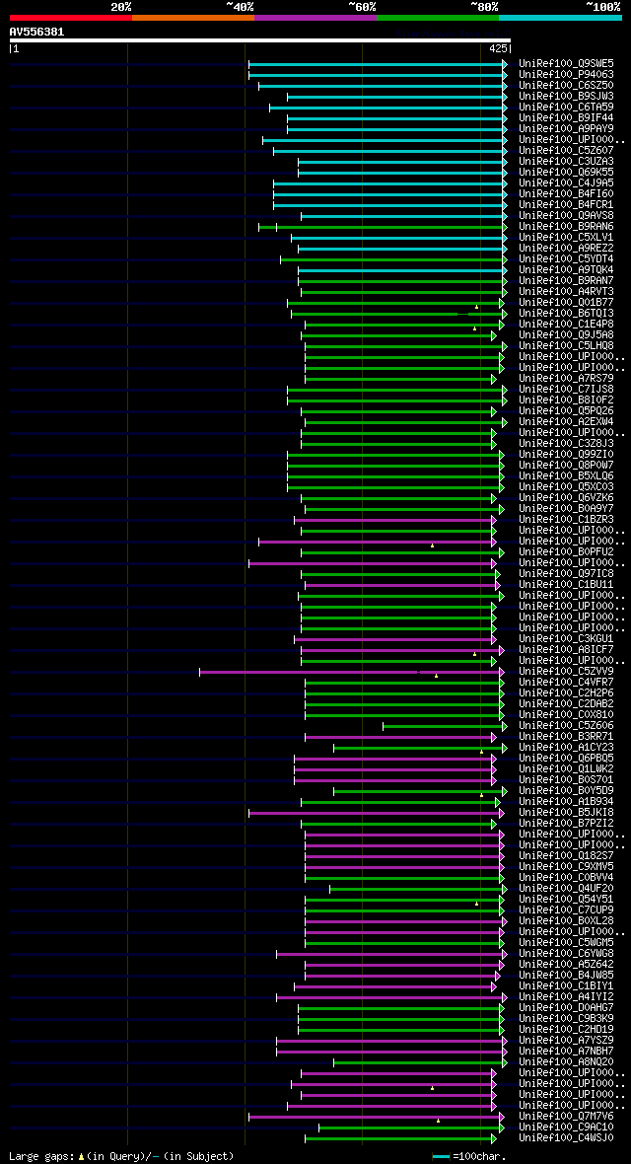Click the UniRef100_C5LHQ8 entry
Screen dimensions: 631x1164
[x=566, y=346]
